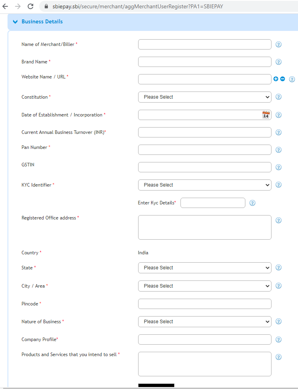Click the City / Area dropdown

(204, 286)
